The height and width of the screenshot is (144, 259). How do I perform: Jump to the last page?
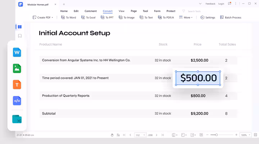pyautogui.click(x=163, y=135)
